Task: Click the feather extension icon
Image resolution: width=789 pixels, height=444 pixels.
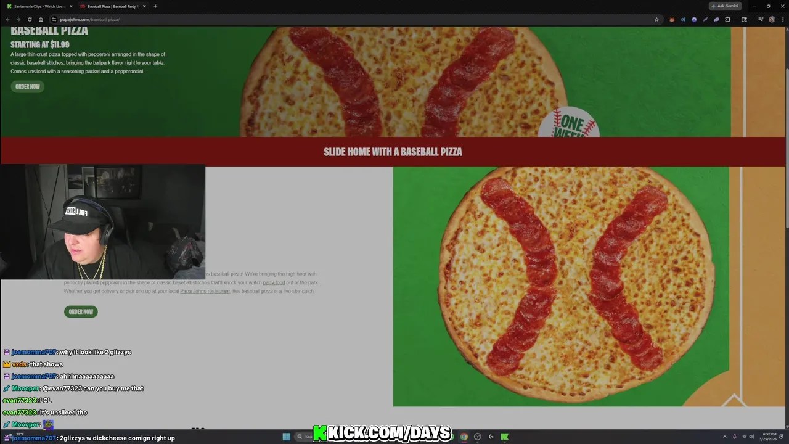Action: [x=705, y=19]
